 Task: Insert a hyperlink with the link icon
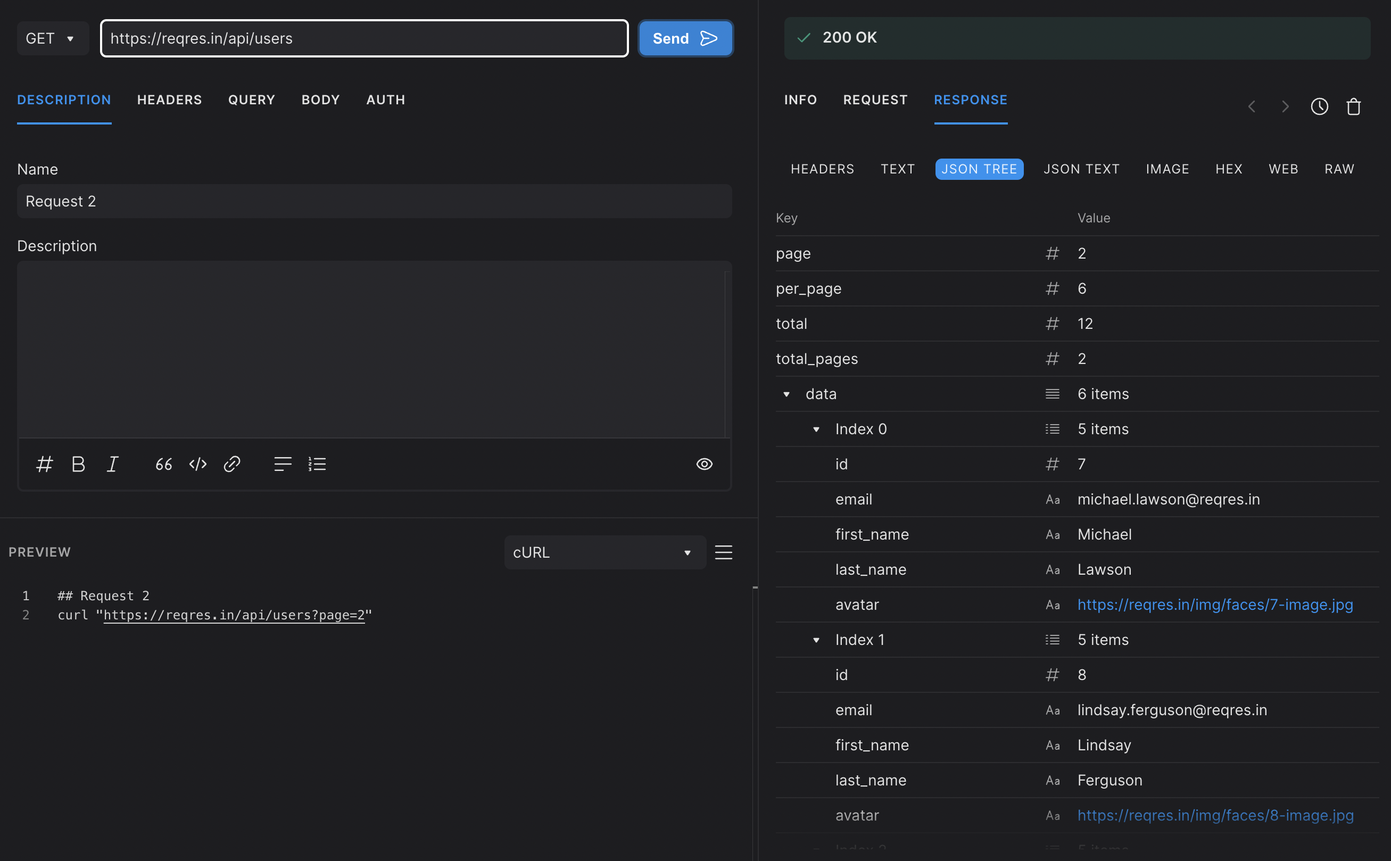[231, 464]
